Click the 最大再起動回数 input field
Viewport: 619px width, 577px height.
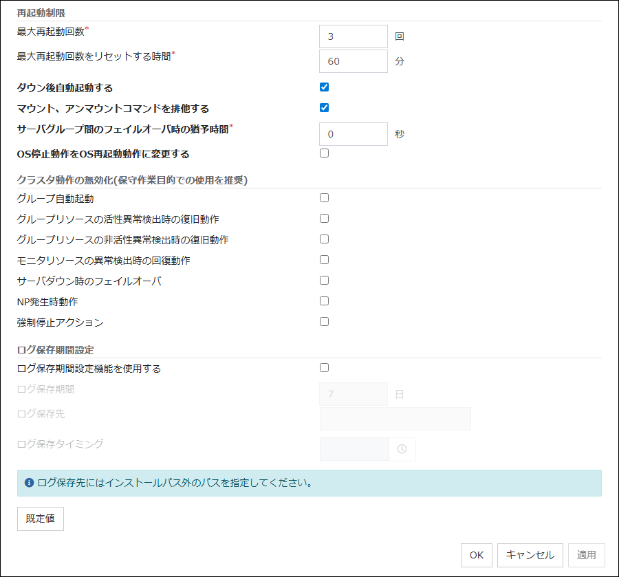point(353,36)
